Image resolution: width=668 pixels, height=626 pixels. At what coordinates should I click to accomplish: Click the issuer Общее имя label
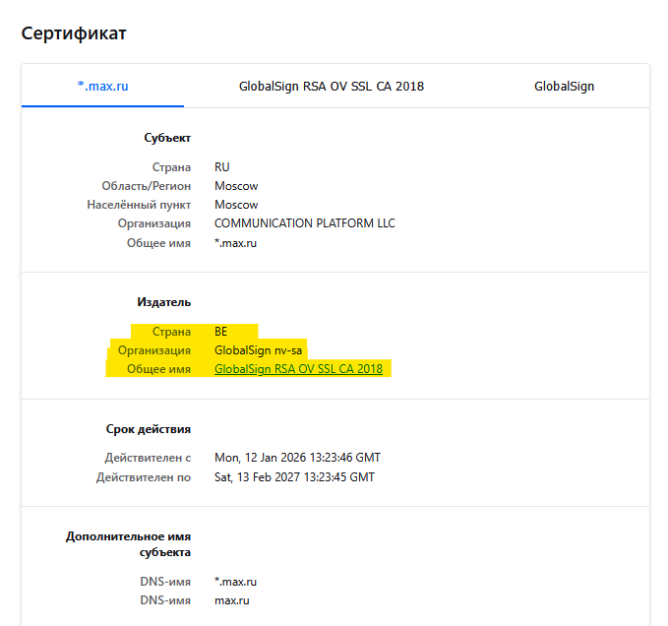click(158, 369)
